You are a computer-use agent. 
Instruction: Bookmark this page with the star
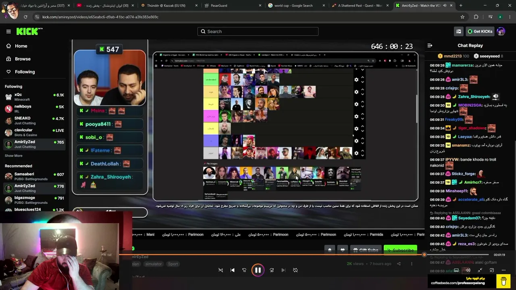click(x=462, y=17)
